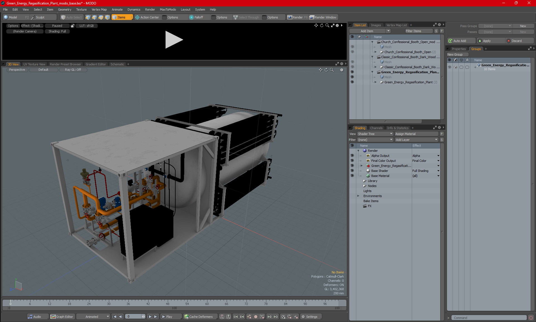Screen dimensions: 536x322
Task: Toggle visibility of Classic_Confessional_Booth_Dark_Wood Mesh
Action: point(352,62)
